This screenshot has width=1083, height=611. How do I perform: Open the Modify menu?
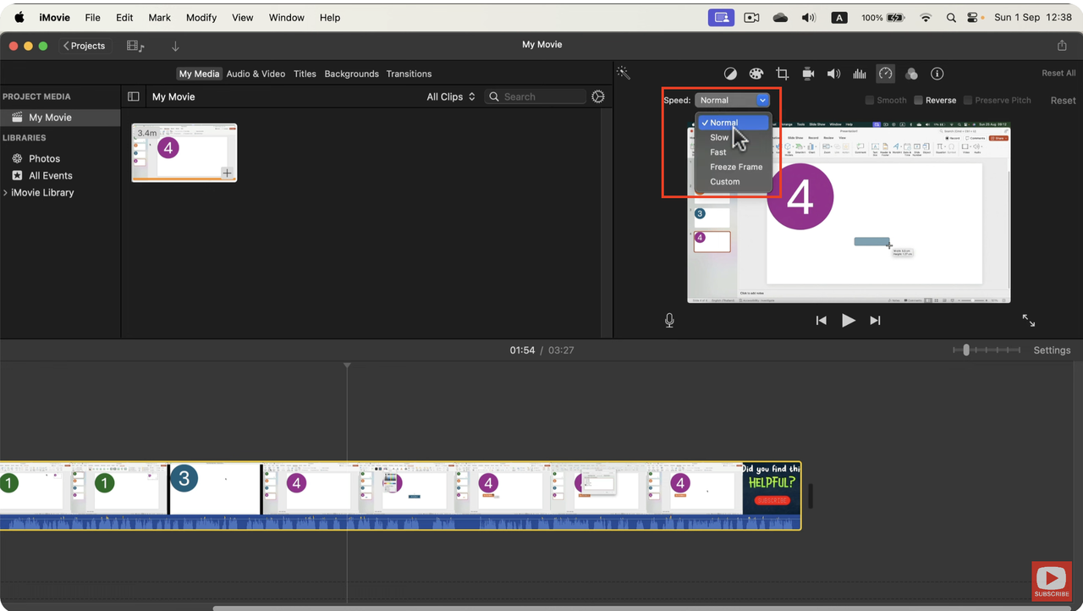(201, 17)
